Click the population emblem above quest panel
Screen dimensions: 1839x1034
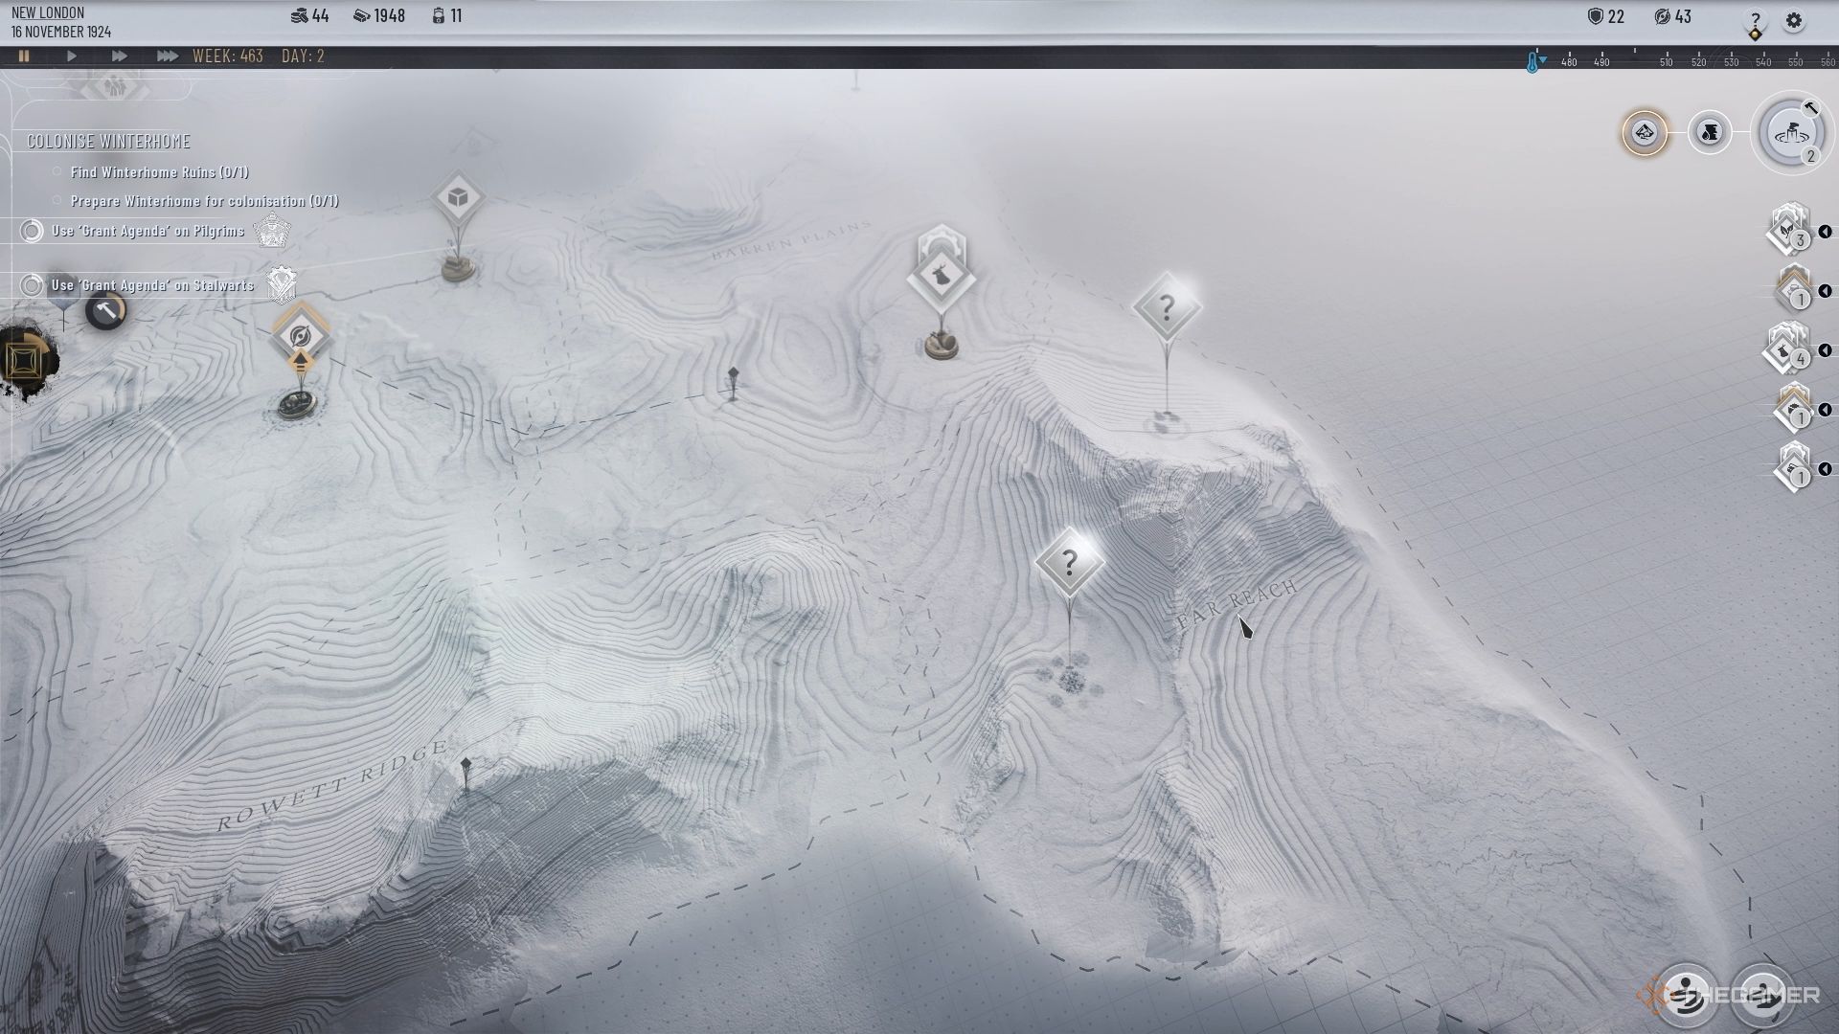click(113, 85)
